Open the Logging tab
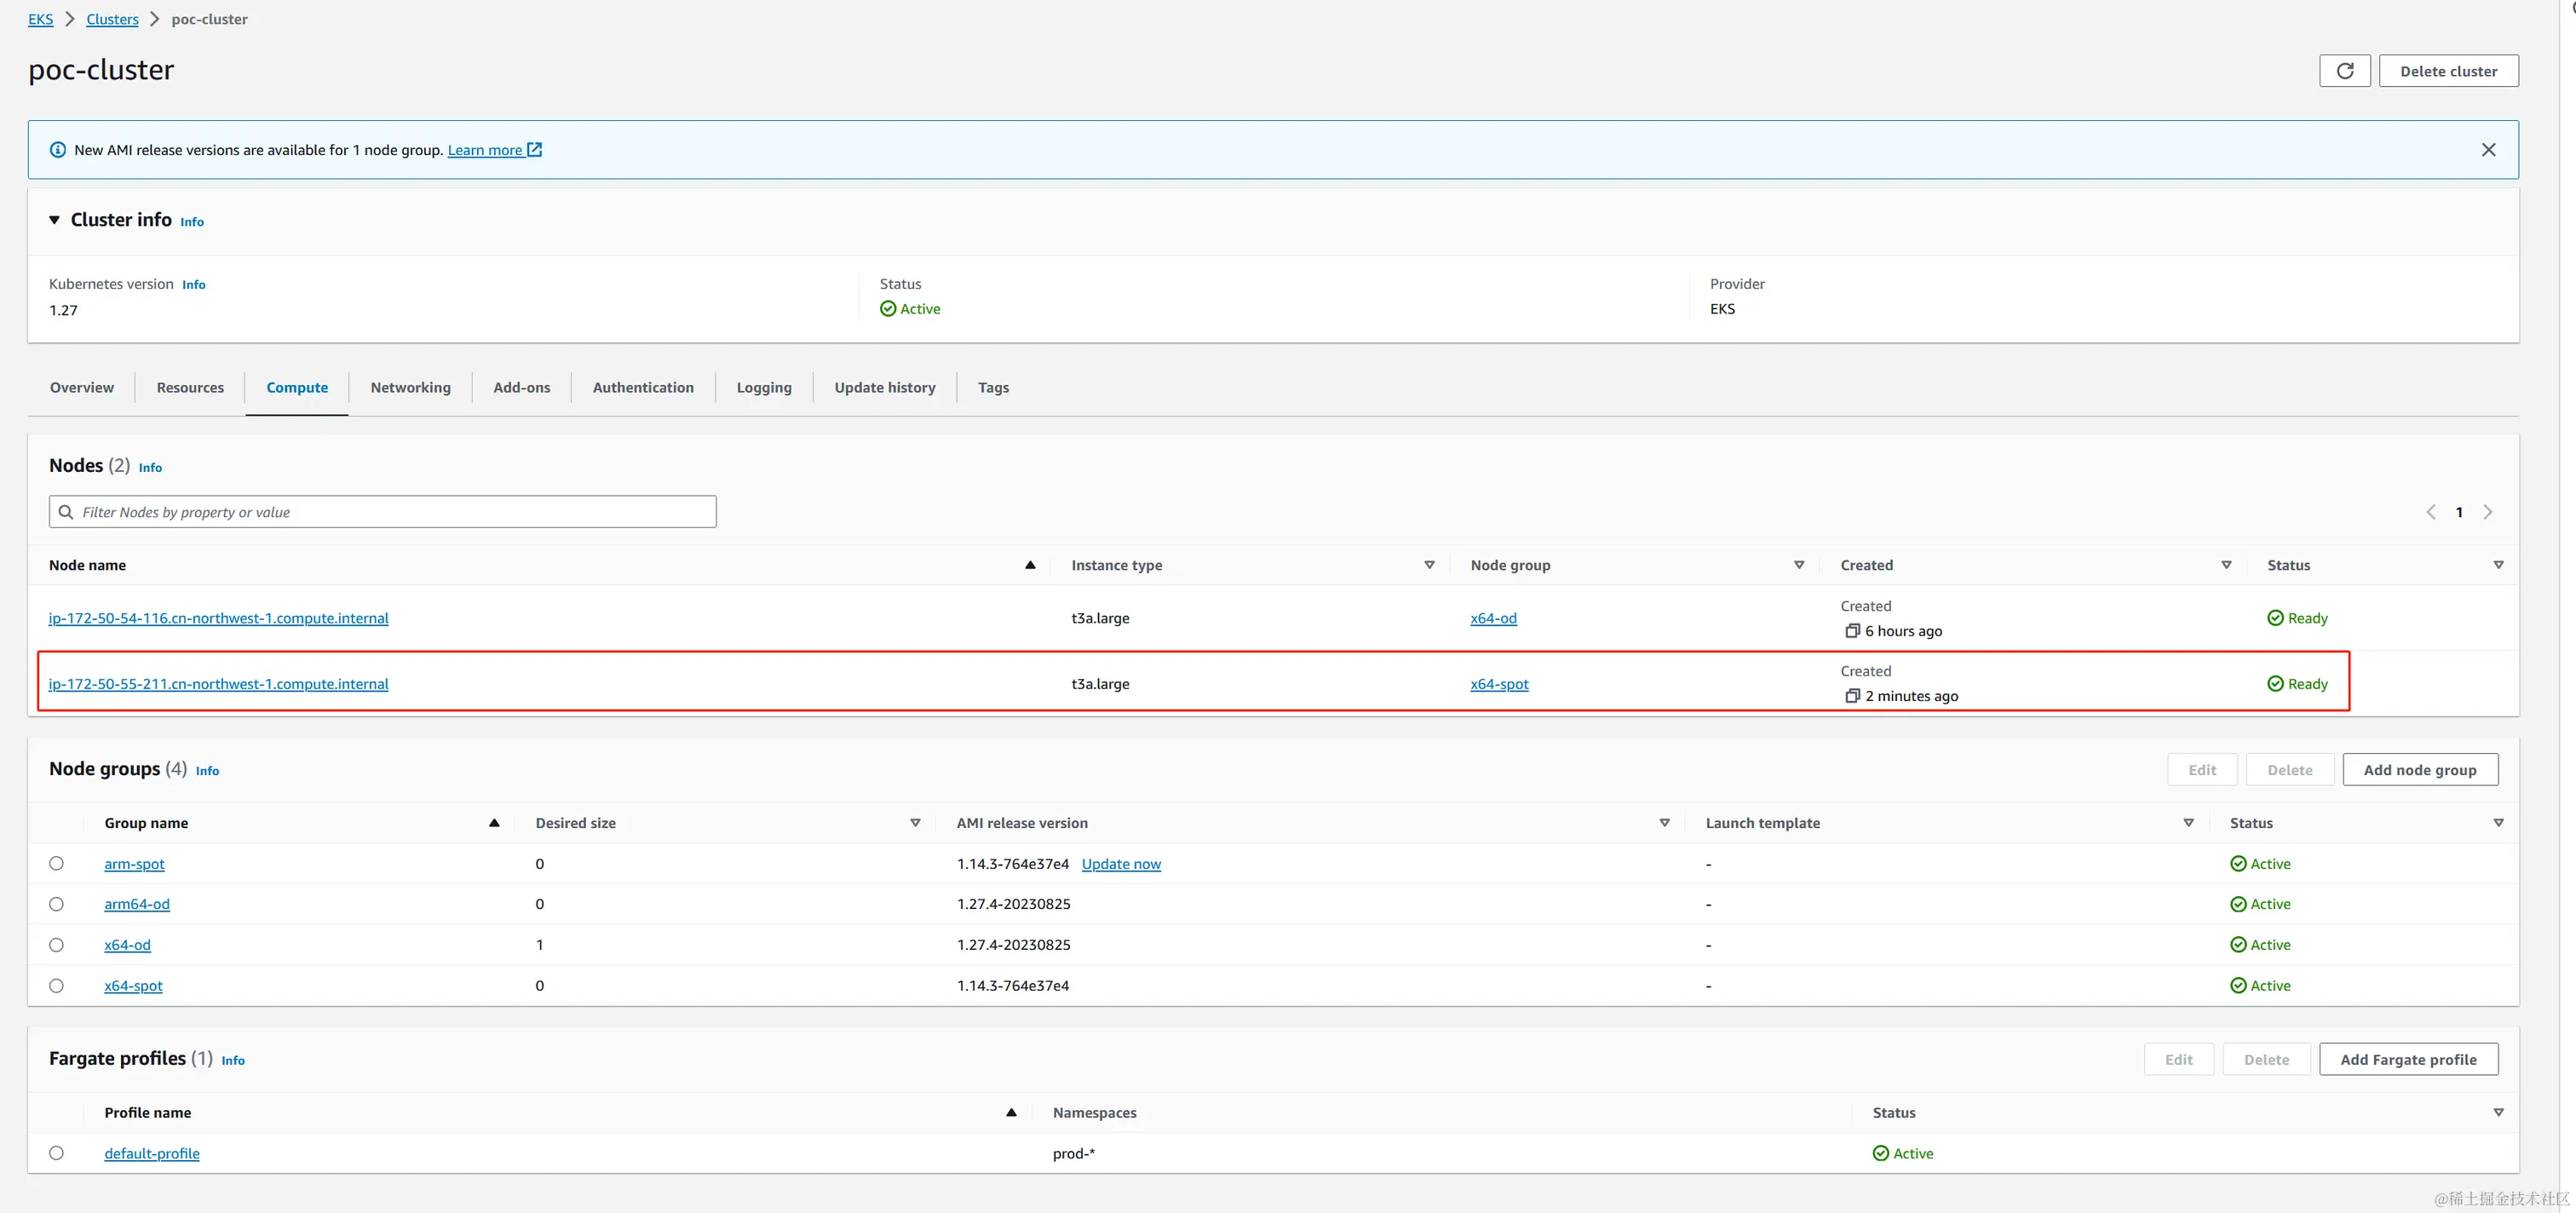Screen dimensions: 2576x1213 click(x=764, y=388)
